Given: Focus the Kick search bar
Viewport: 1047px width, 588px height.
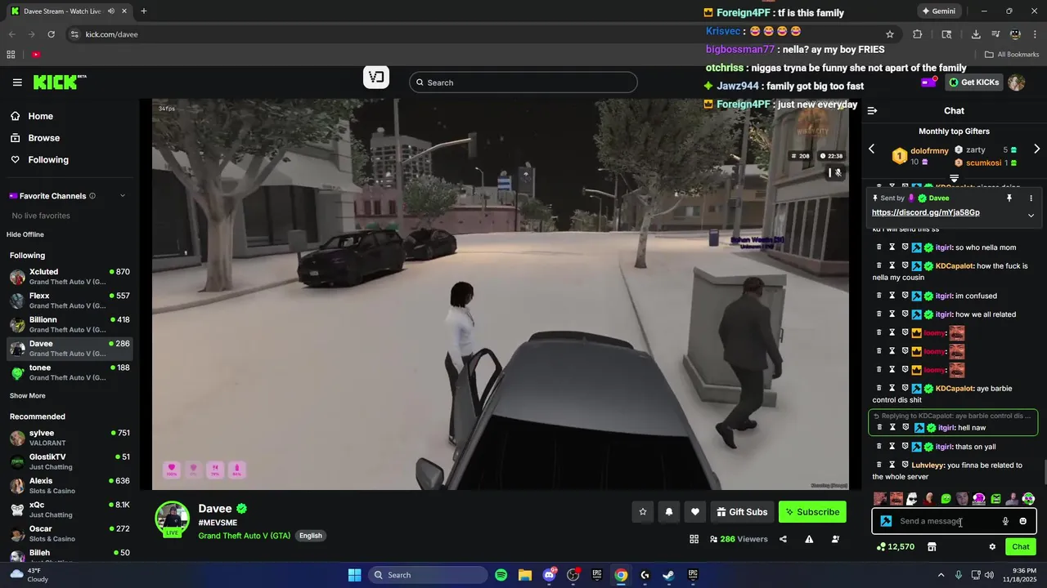Looking at the screenshot, I should pyautogui.click(x=523, y=82).
